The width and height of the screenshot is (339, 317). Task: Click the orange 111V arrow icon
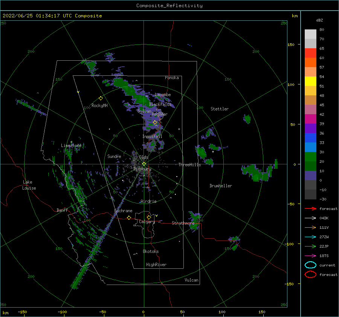pyautogui.click(x=310, y=227)
